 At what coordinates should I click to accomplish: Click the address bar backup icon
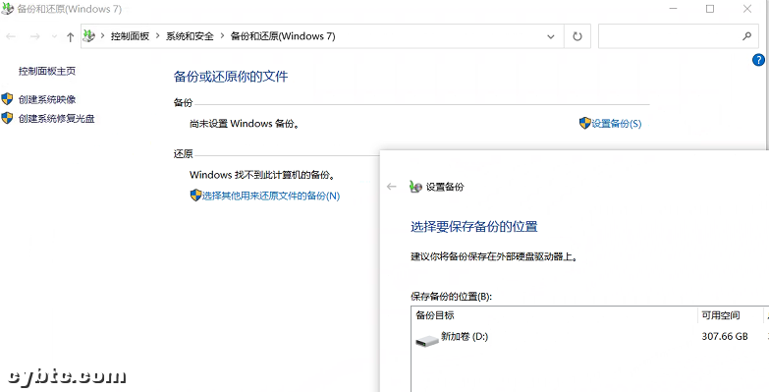[x=88, y=35]
